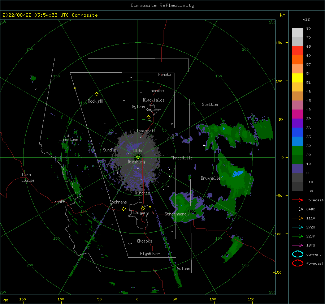The image size is (325, 304).
Task: Click the red forecast ellipse icon
Action: point(298,263)
